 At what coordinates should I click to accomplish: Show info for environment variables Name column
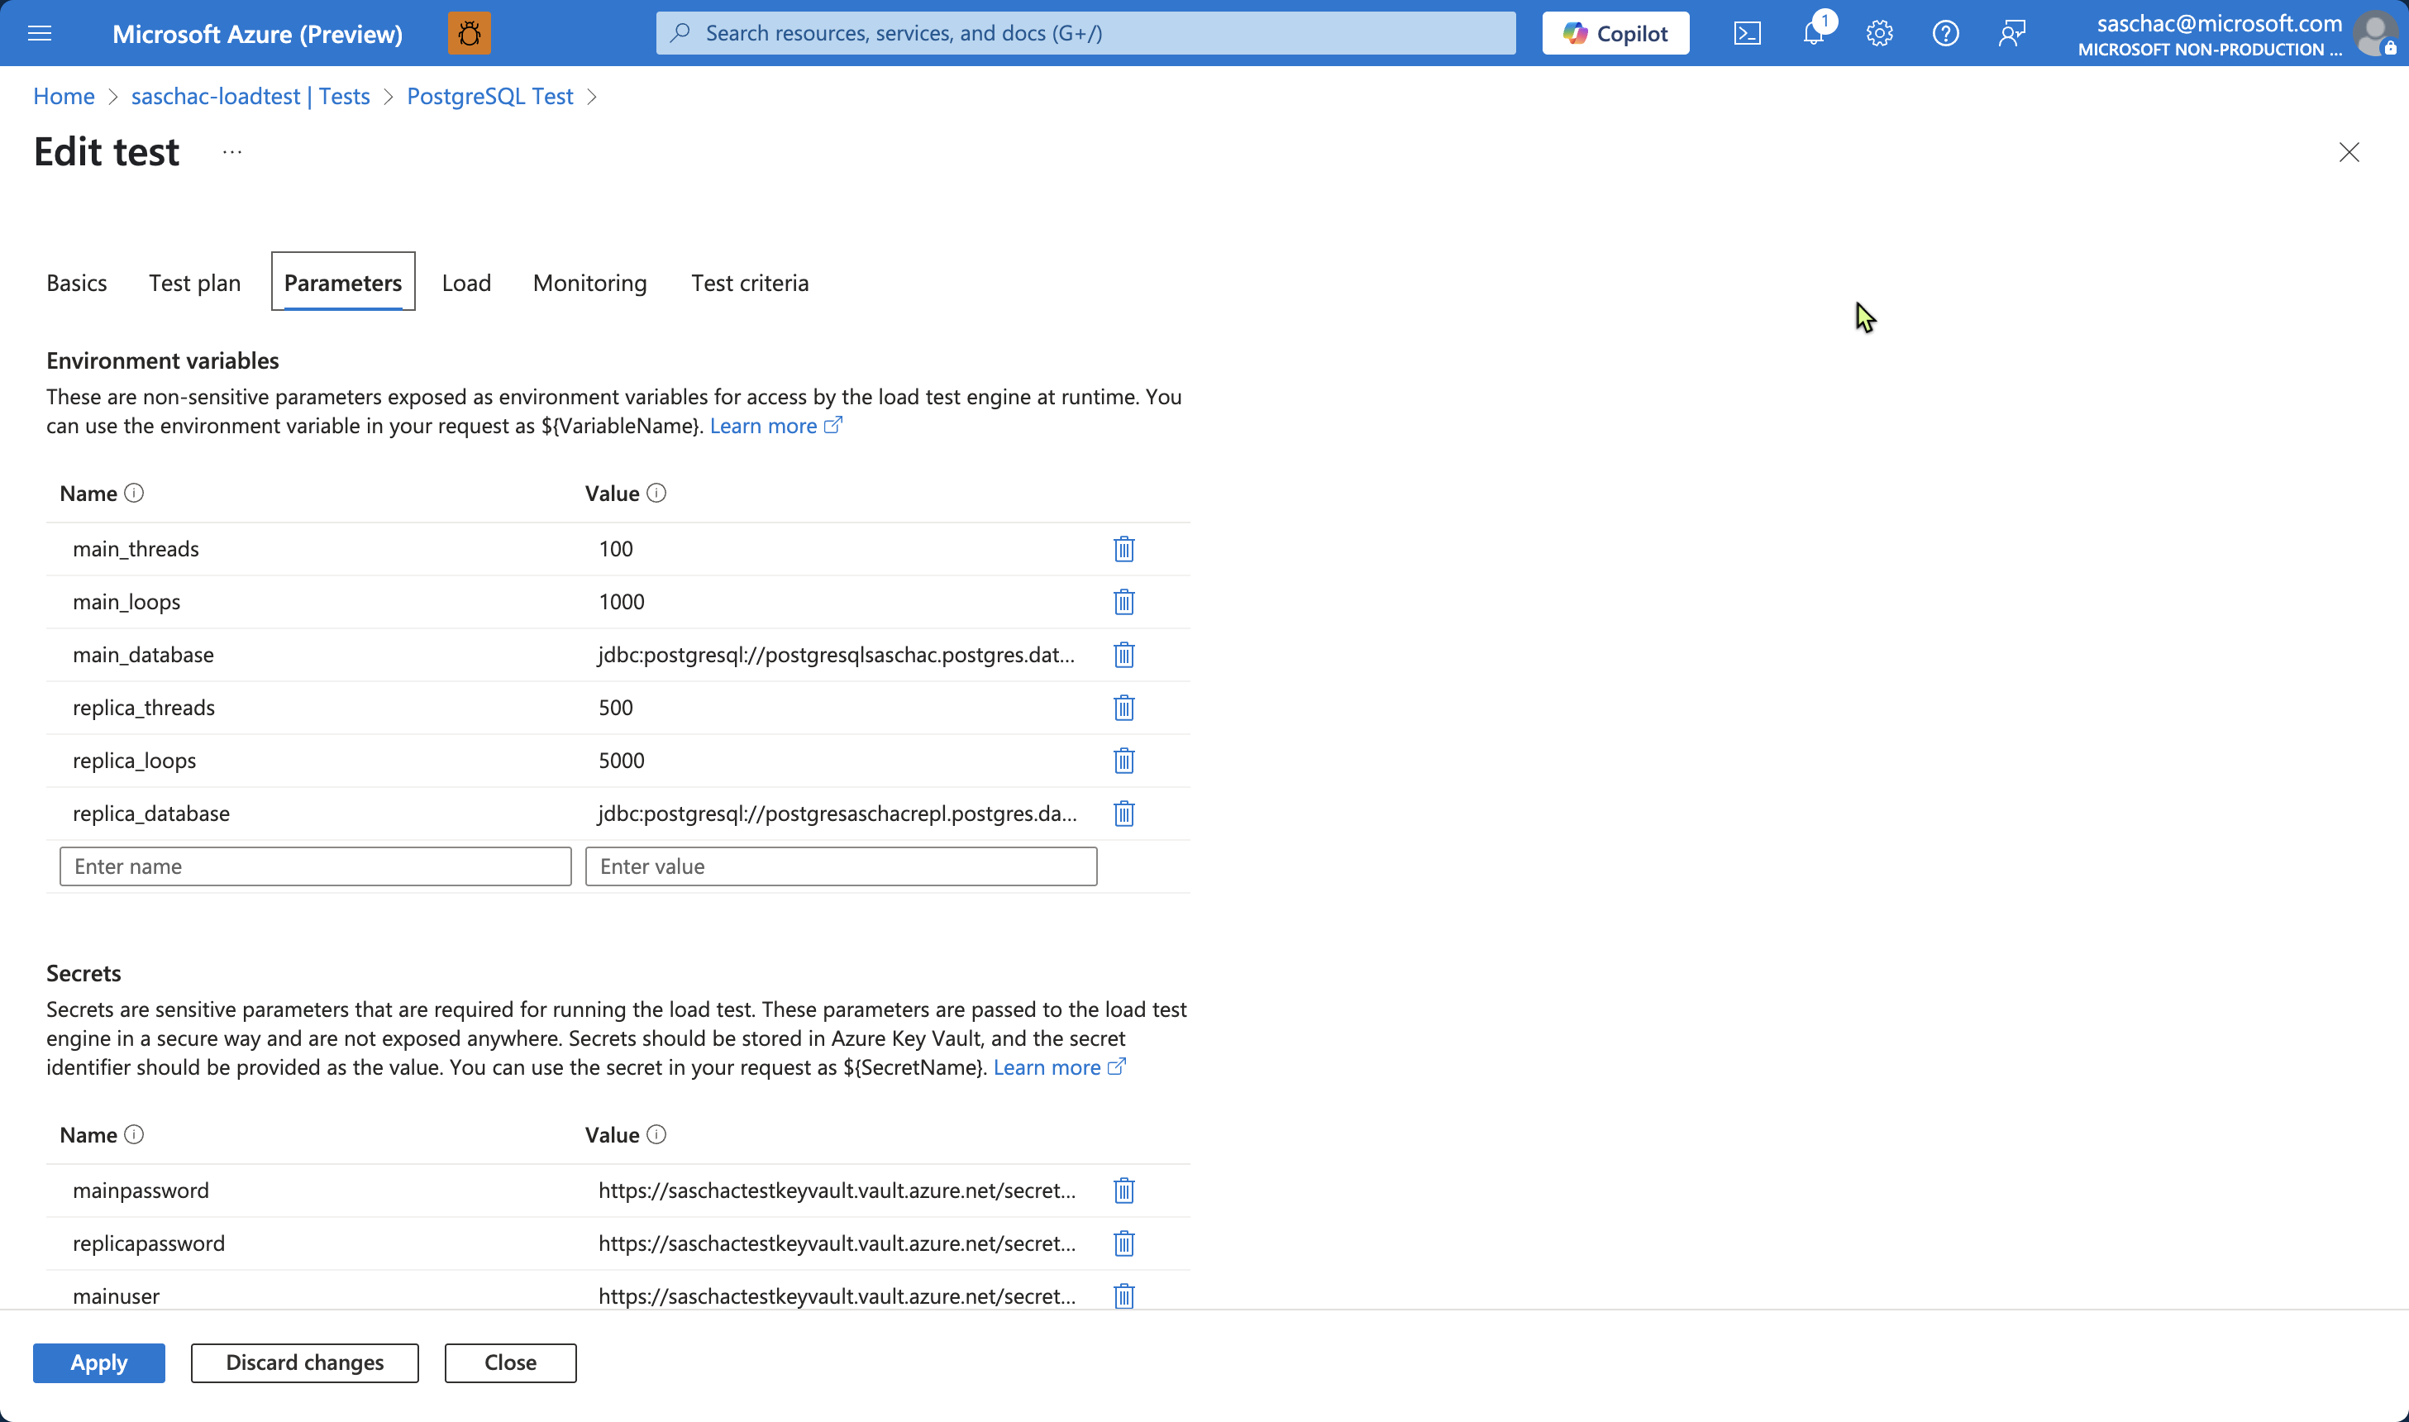[x=134, y=493]
